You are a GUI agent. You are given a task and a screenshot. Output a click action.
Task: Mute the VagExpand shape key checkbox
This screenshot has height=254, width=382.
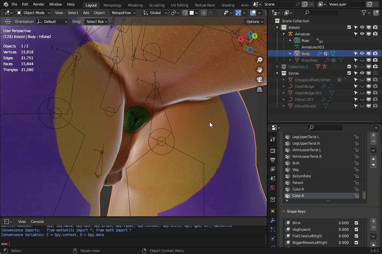pyautogui.click(x=356, y=229)
